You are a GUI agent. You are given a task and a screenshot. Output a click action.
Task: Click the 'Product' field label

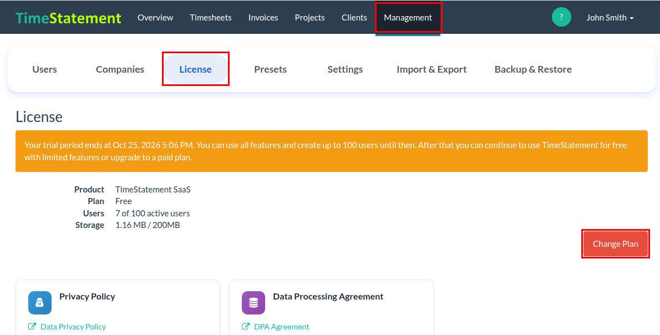[89, 189]
